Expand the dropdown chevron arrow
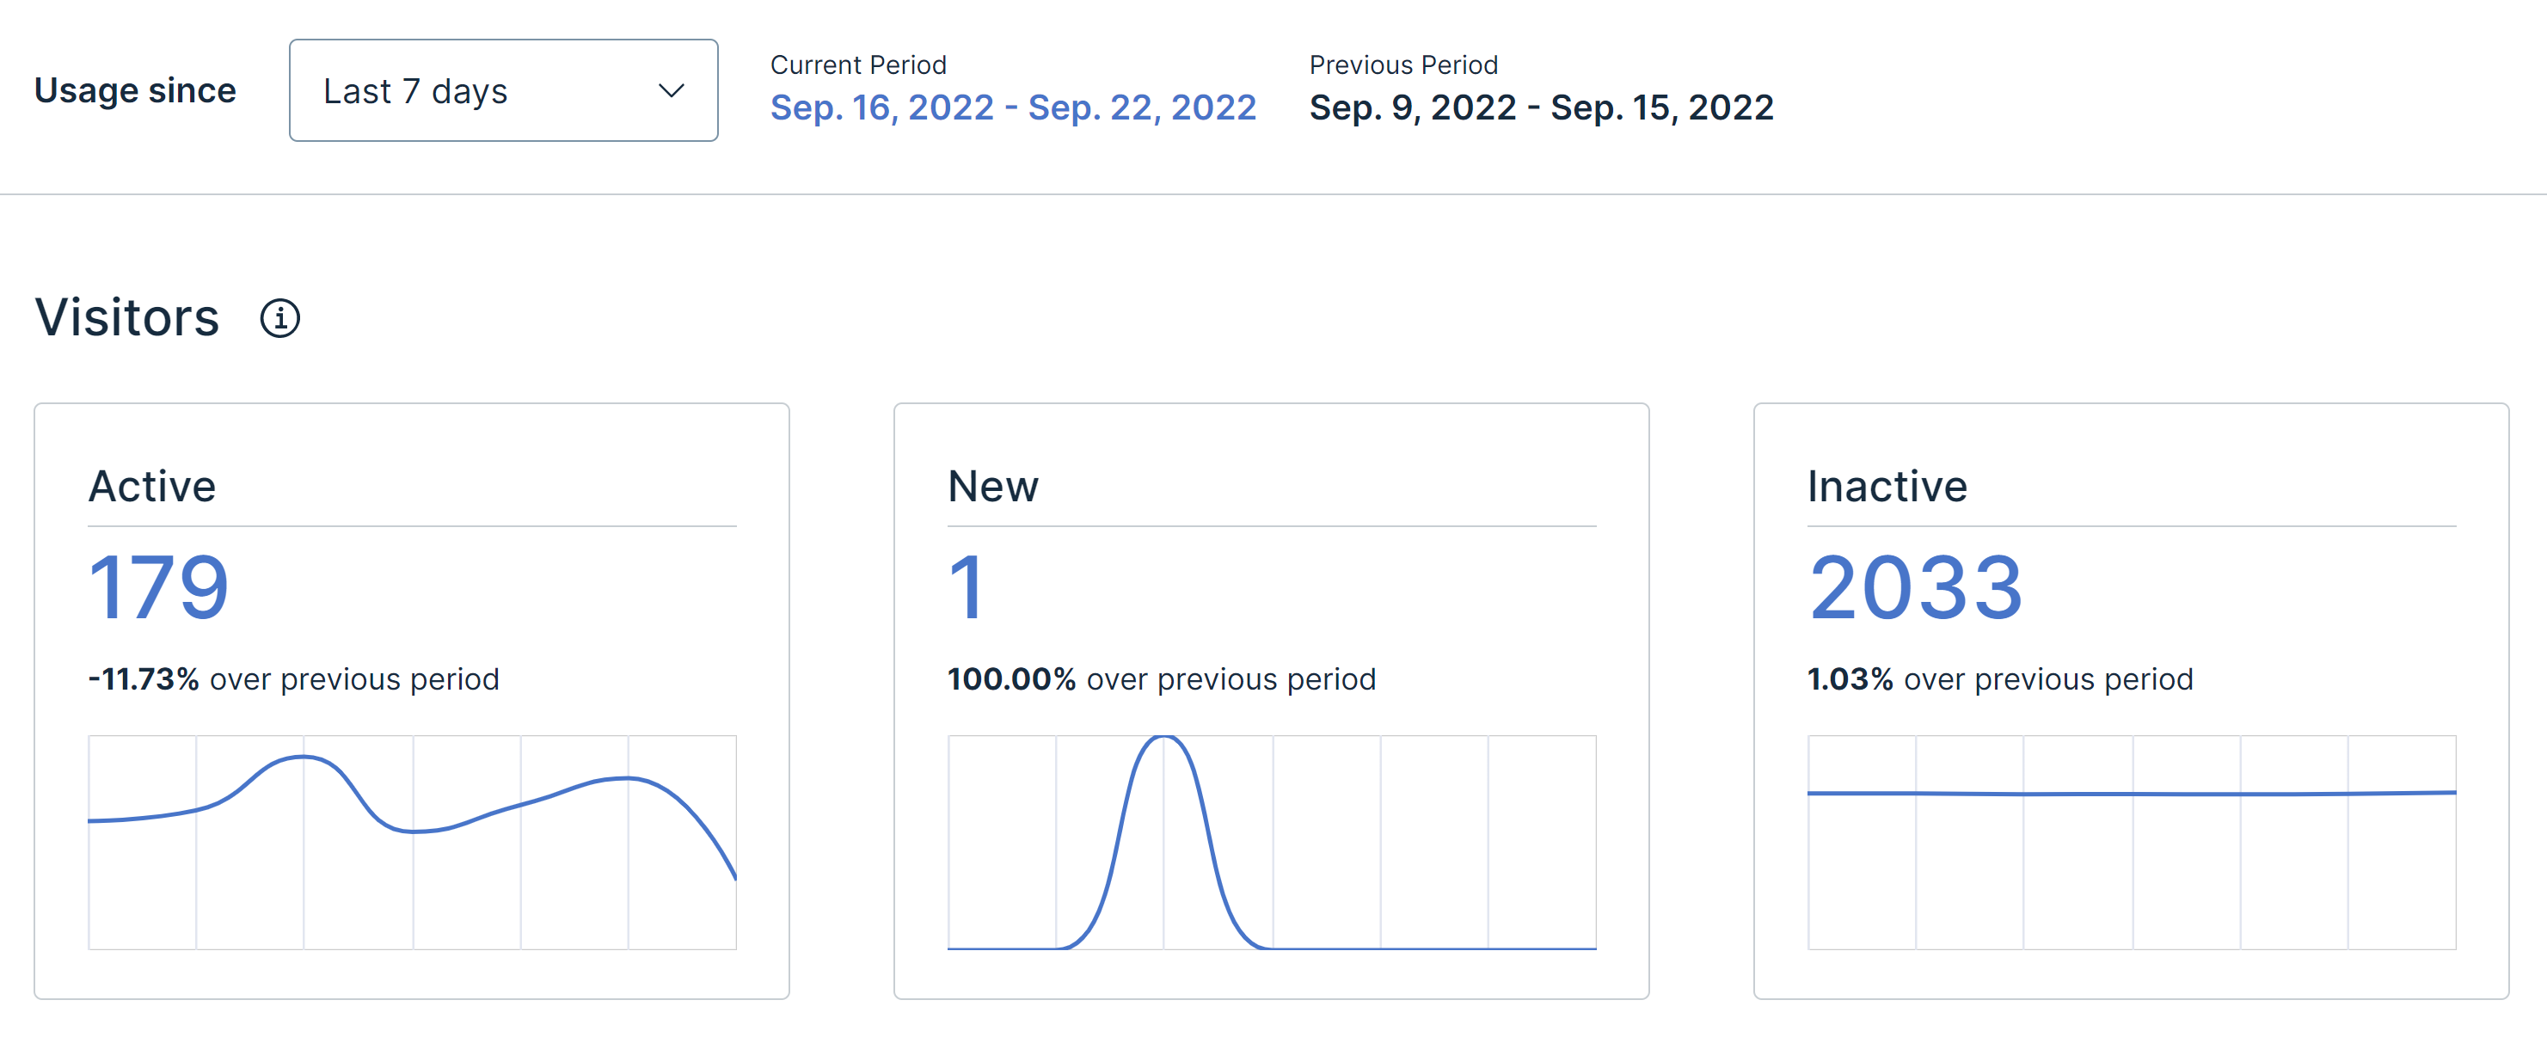The height and width of the screenshot is (1037, 2547). pyautogui.click(x=672, y=91)
